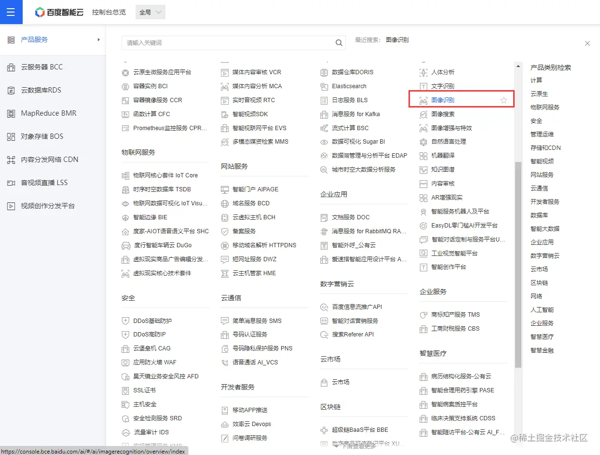
Task: Click the 域名服务 BCD globe icon
Action: [x=224, y=203]
